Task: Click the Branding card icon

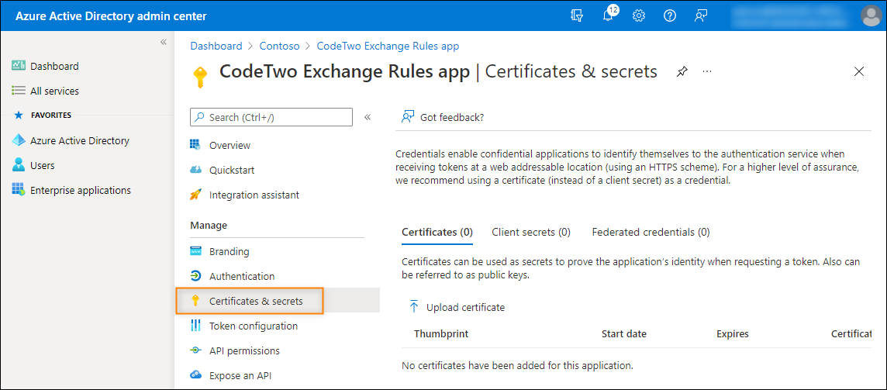Action: [x=195, y=251]
